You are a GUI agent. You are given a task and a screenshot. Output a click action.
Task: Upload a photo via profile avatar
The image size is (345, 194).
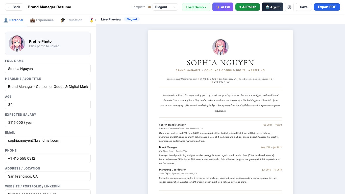tap(17, 43)
